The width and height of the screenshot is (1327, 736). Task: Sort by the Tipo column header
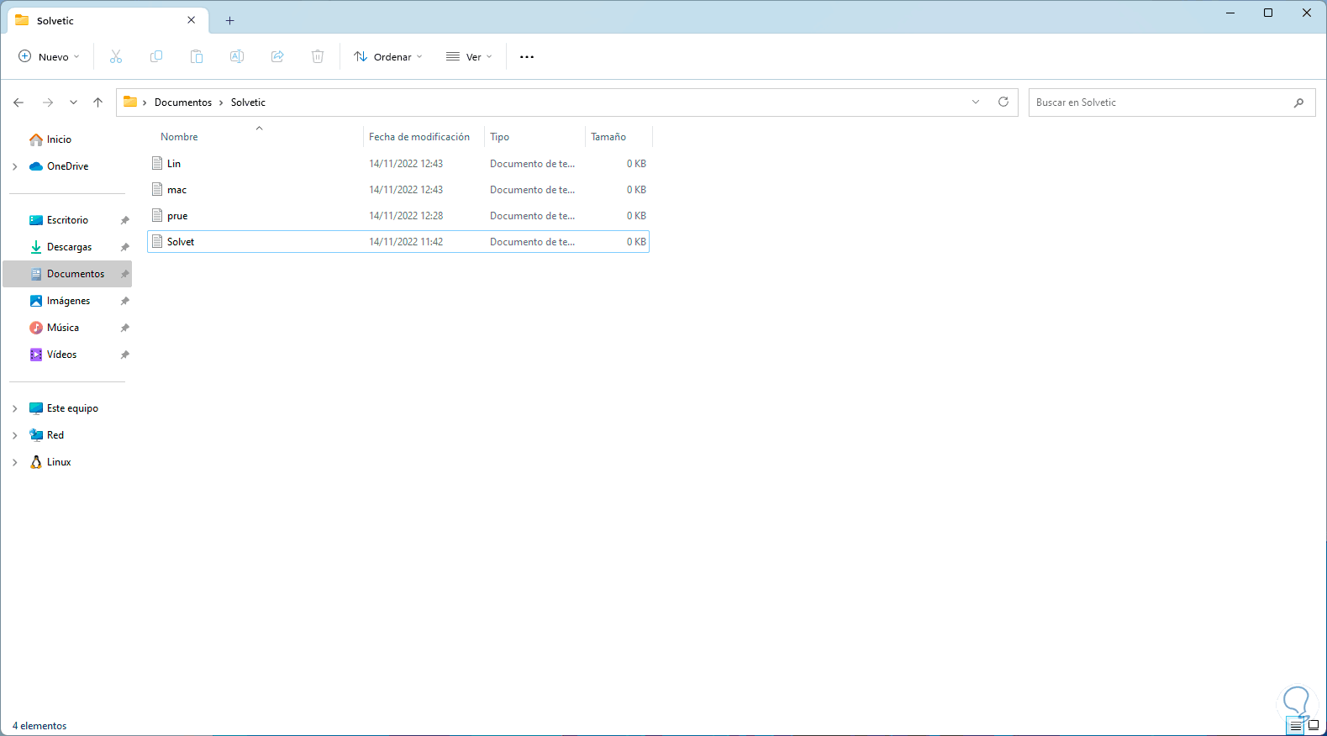coord(500,136)
